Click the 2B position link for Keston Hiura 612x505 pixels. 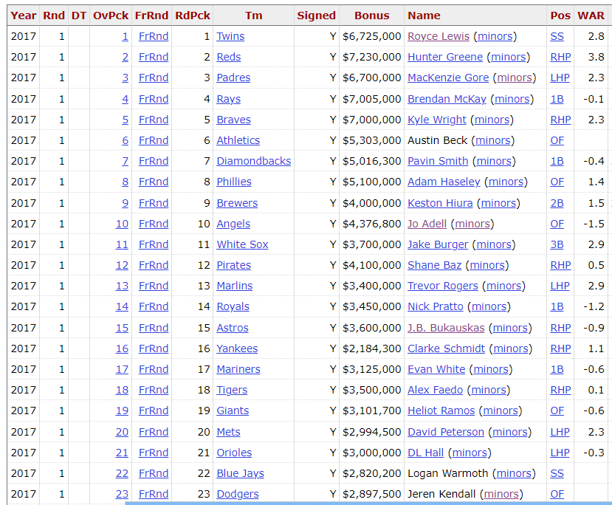pos(557,203)
